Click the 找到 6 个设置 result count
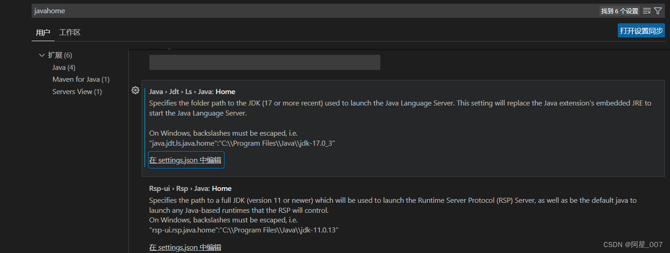The image size is (670, 253). [x=620, y=11]
